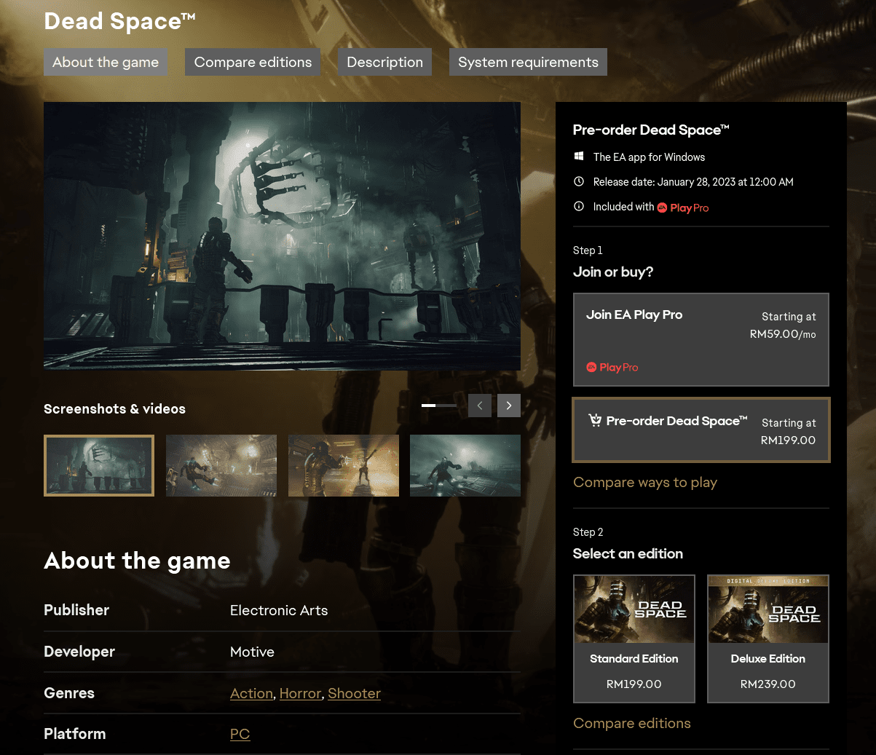
Task: Click the Join or buy? heading
Action: (x=613, y=272)
